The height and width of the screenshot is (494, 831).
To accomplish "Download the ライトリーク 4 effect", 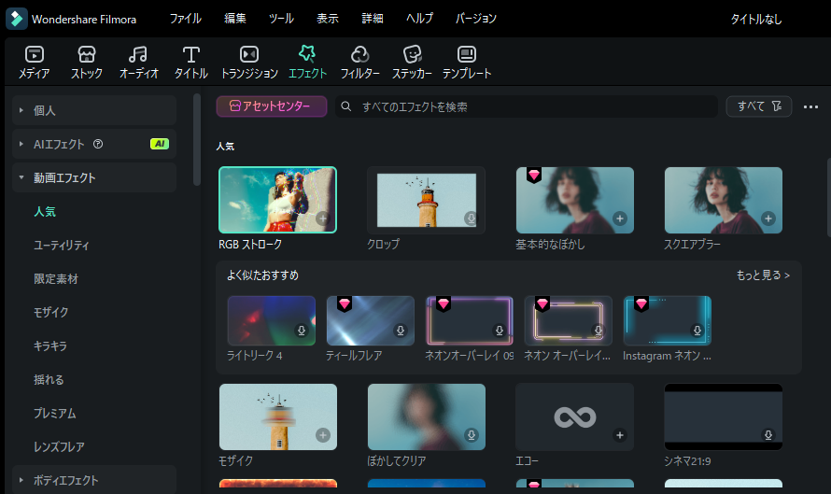I will tap(302, 331).
